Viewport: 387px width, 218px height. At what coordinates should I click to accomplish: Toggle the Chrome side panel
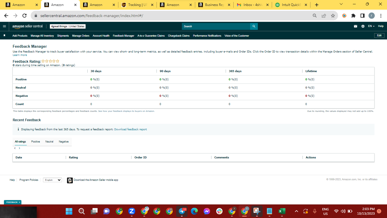coord(363,16)
